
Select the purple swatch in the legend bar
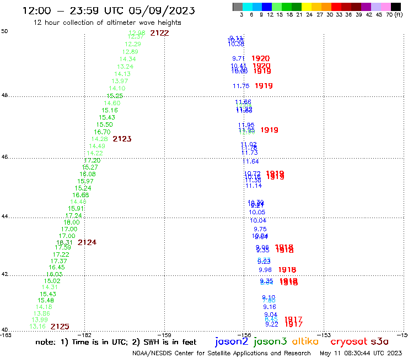[366, 7]
